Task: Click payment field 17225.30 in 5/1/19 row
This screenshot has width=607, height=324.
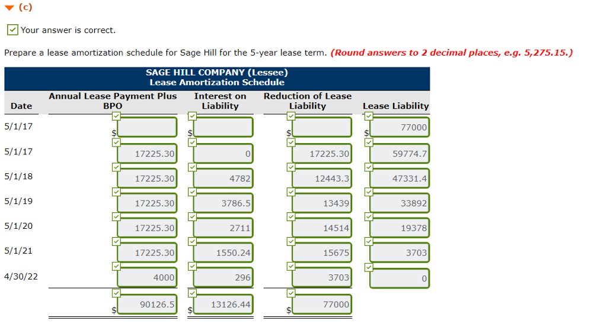Action: [147, 203]
